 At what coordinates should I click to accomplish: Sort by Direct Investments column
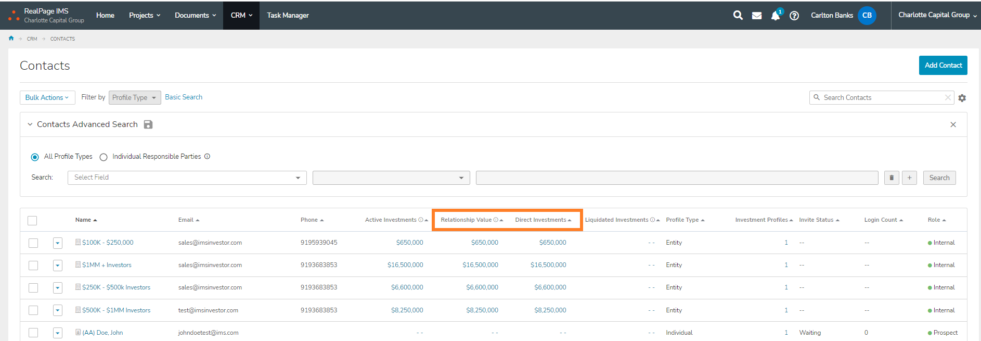click(543, 220)
